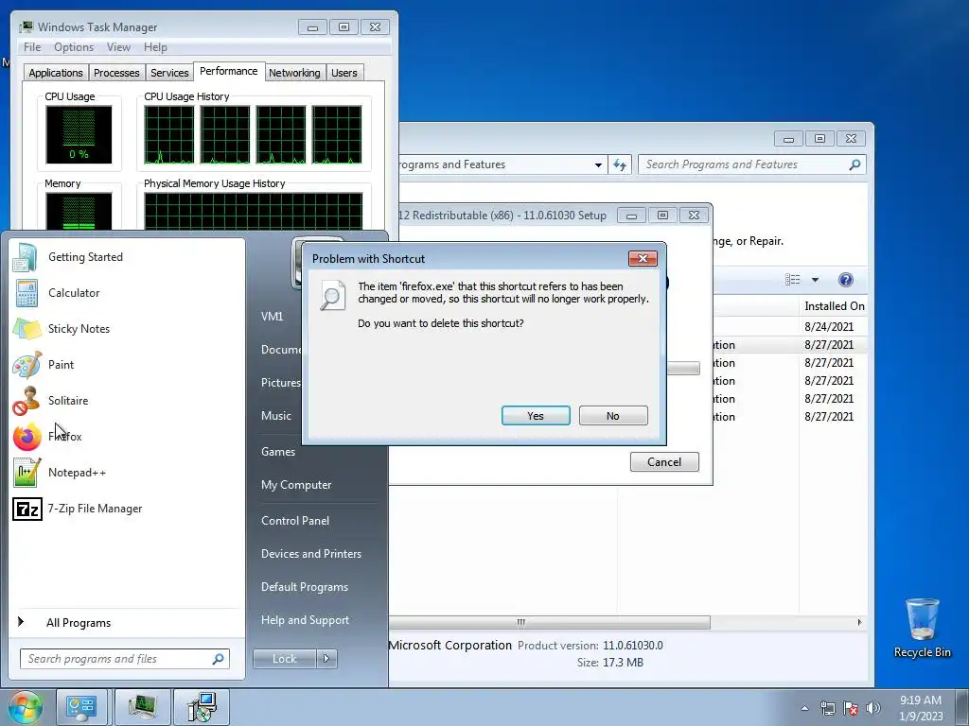Viewport: 969px width, 726px height.
Task: Click the Firefox shortcut in Start menu
Action: click(65, 437)
